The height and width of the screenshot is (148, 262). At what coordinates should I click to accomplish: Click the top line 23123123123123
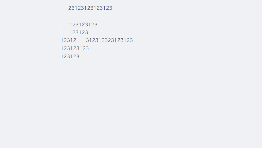coord(90,8)
